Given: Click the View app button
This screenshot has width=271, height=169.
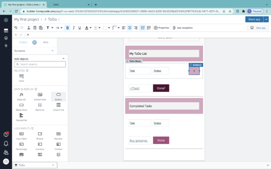Looking at the screenshot, I should (258, 28).
